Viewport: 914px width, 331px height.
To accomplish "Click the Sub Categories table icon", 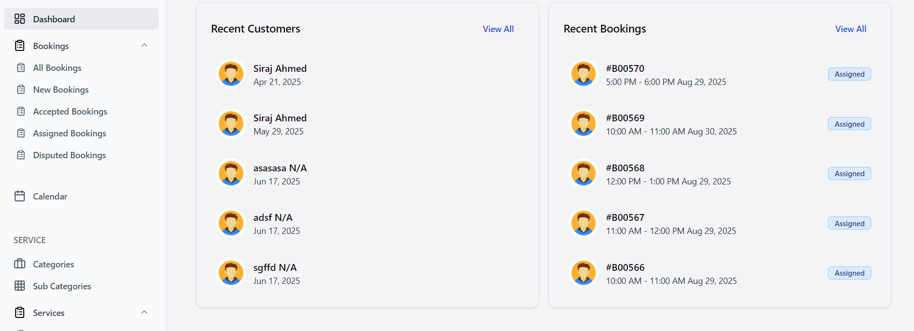I will (x=19, y=286).
